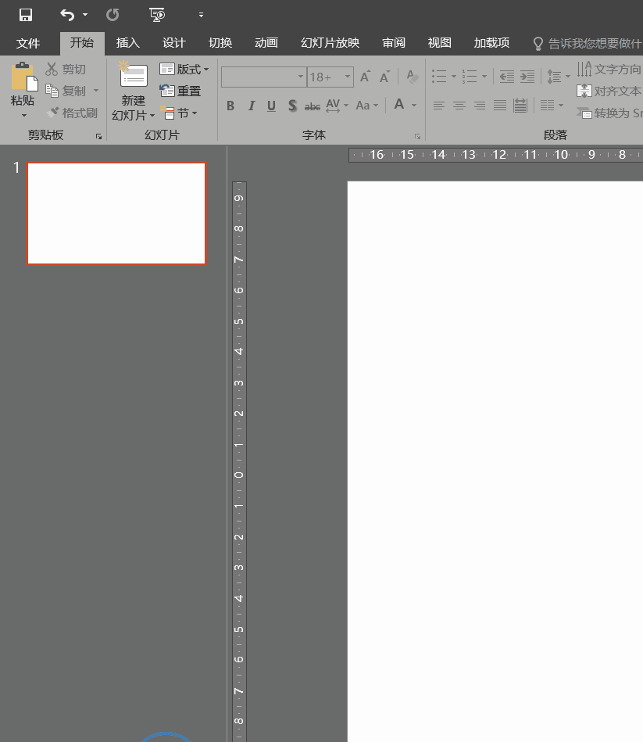
Task: Open the font size 18+ dropdown
Action: (348, 77)
